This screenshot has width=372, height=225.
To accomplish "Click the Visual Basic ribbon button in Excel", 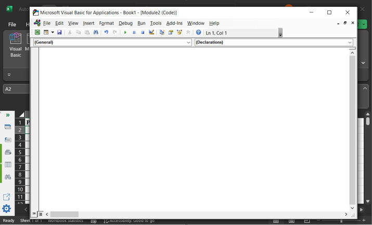I will pyautogui.click(x=16, y=45).
